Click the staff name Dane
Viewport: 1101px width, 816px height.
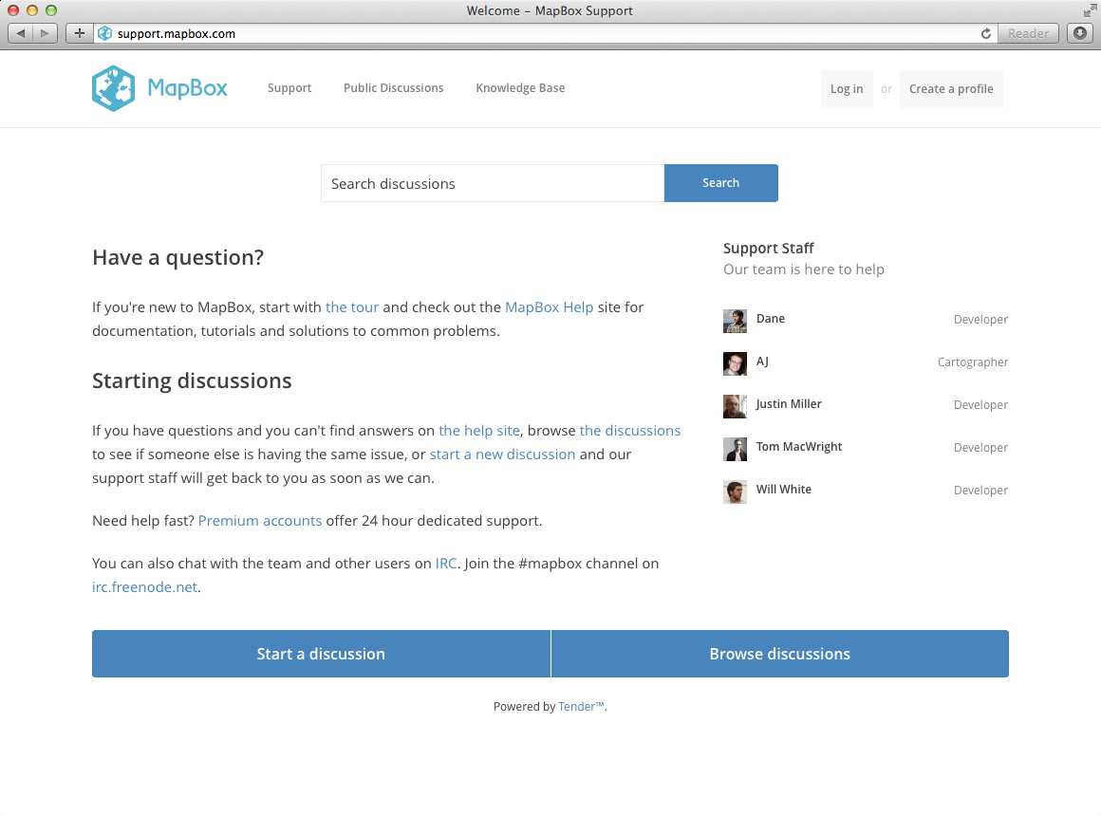(771, 319)
